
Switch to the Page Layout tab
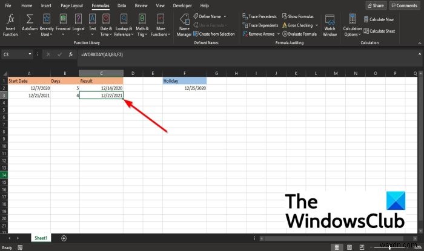coord(71,5)
